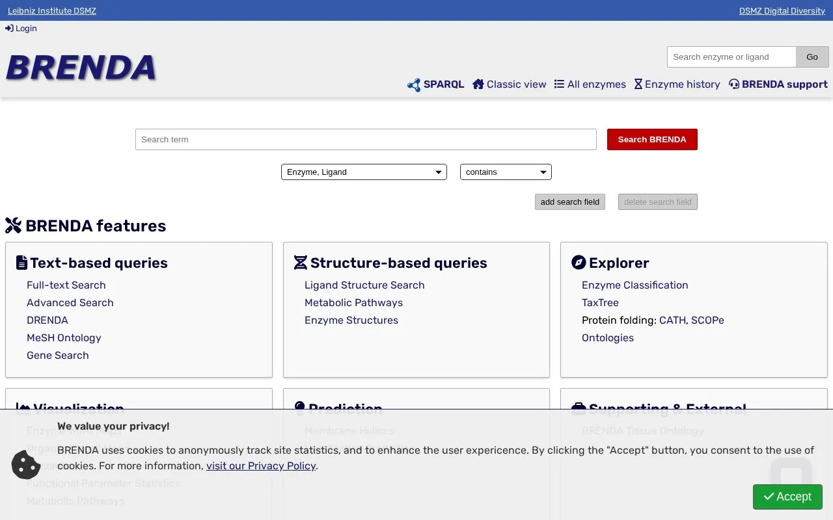
Task: Open Enzyme Classification in Explorer
Action: (635, 285)
